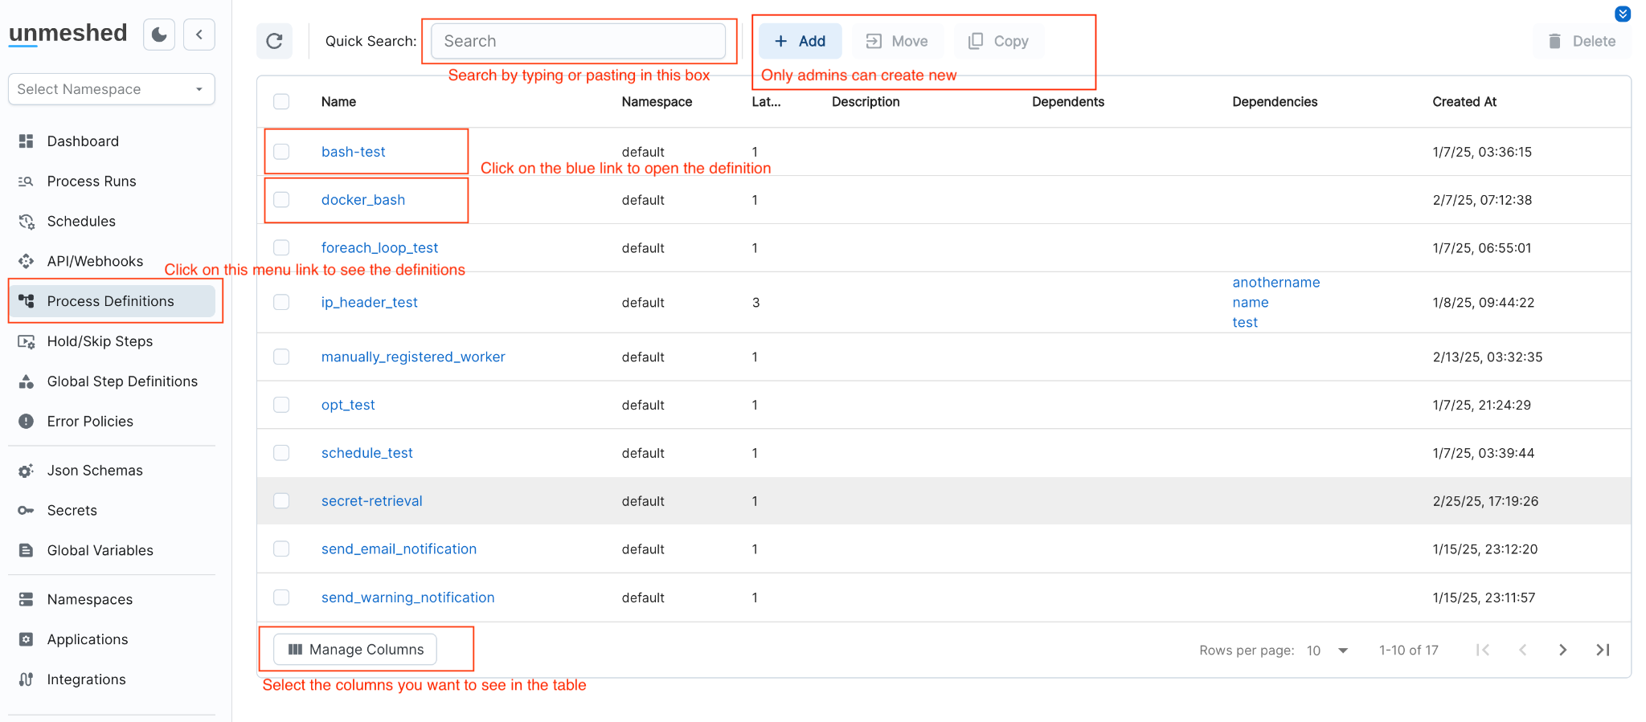Click the Copy definitions button
Screen dimensions: 1646x722
998,41
